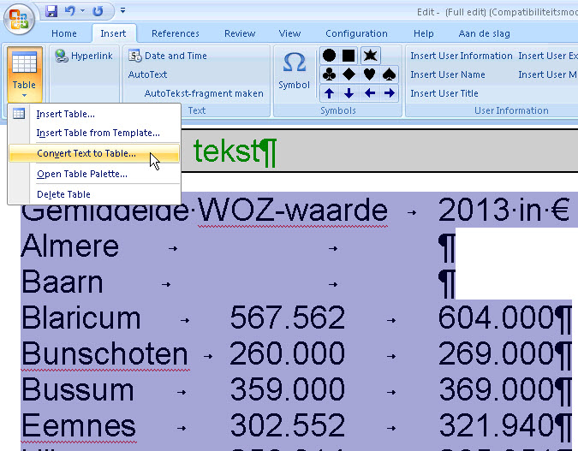This screenshot has width=578, height=451.
Task: Open the Review tab
Action: [x=240, y=33]
